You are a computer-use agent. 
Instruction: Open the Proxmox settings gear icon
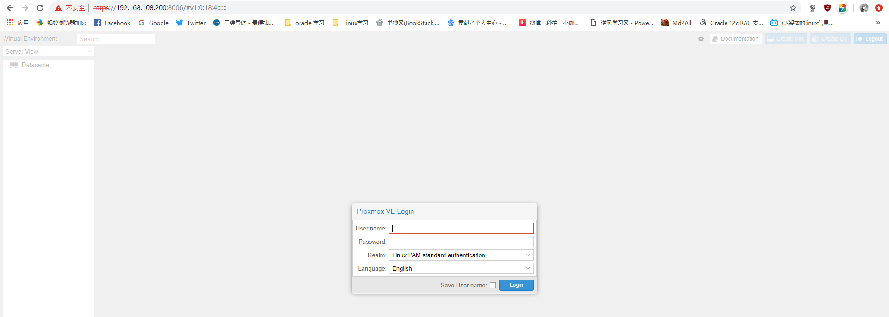(x=701, y=39)
